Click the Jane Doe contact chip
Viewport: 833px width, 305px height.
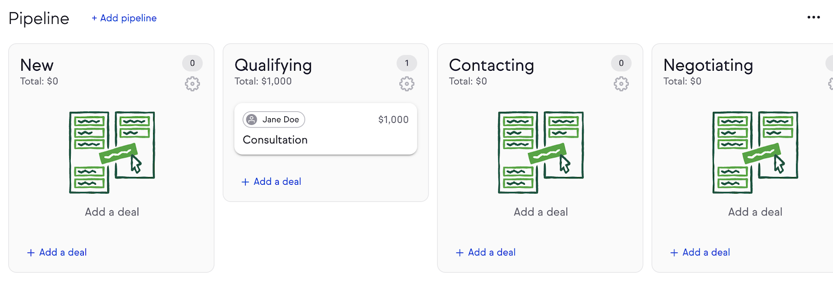point(274,120)
